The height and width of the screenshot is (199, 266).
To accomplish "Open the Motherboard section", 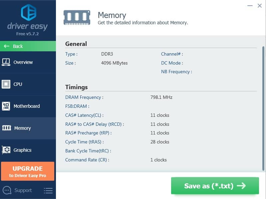I will point(28,106).
